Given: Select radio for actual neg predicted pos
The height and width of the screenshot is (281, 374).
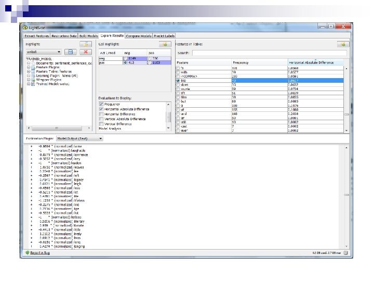Looking at the screenshot, I should click(x=150, y=58).
